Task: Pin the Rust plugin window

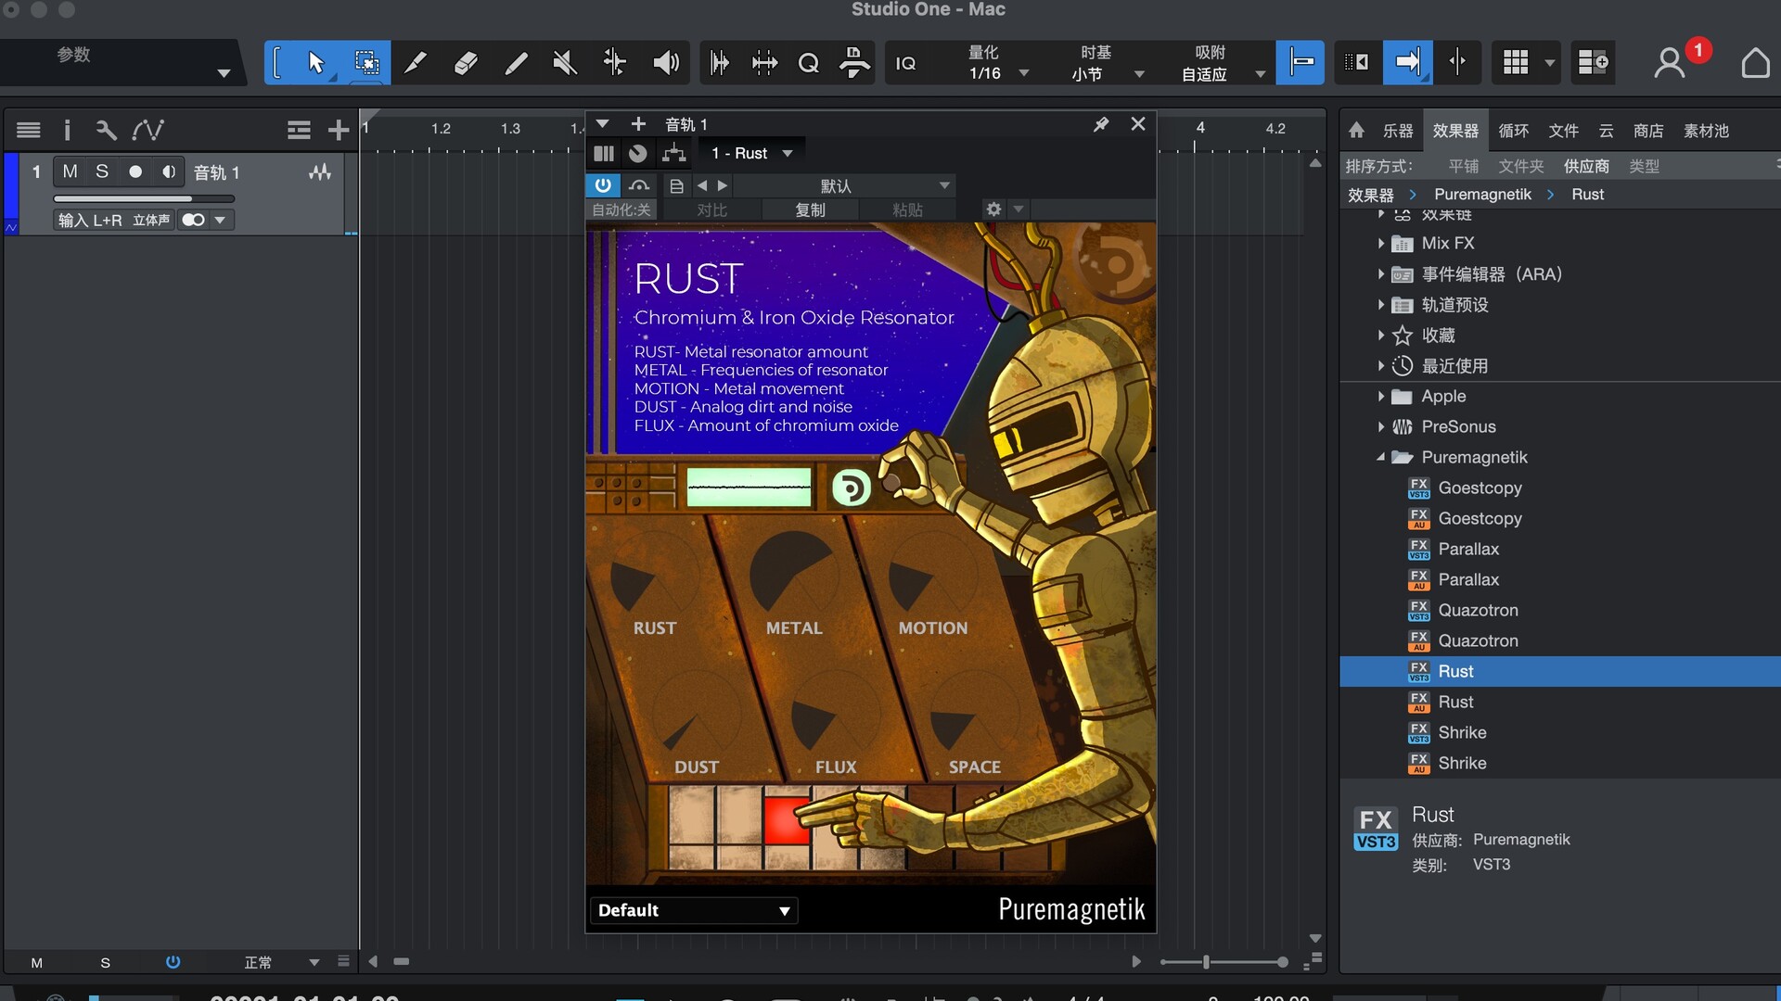Action: [1101, 124]
